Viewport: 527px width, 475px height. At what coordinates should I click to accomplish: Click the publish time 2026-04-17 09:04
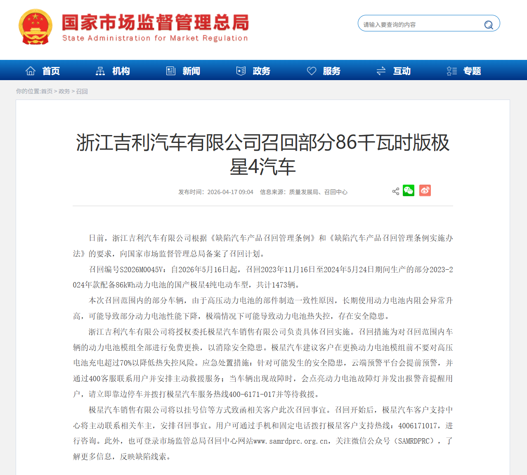tap(230, 192)
